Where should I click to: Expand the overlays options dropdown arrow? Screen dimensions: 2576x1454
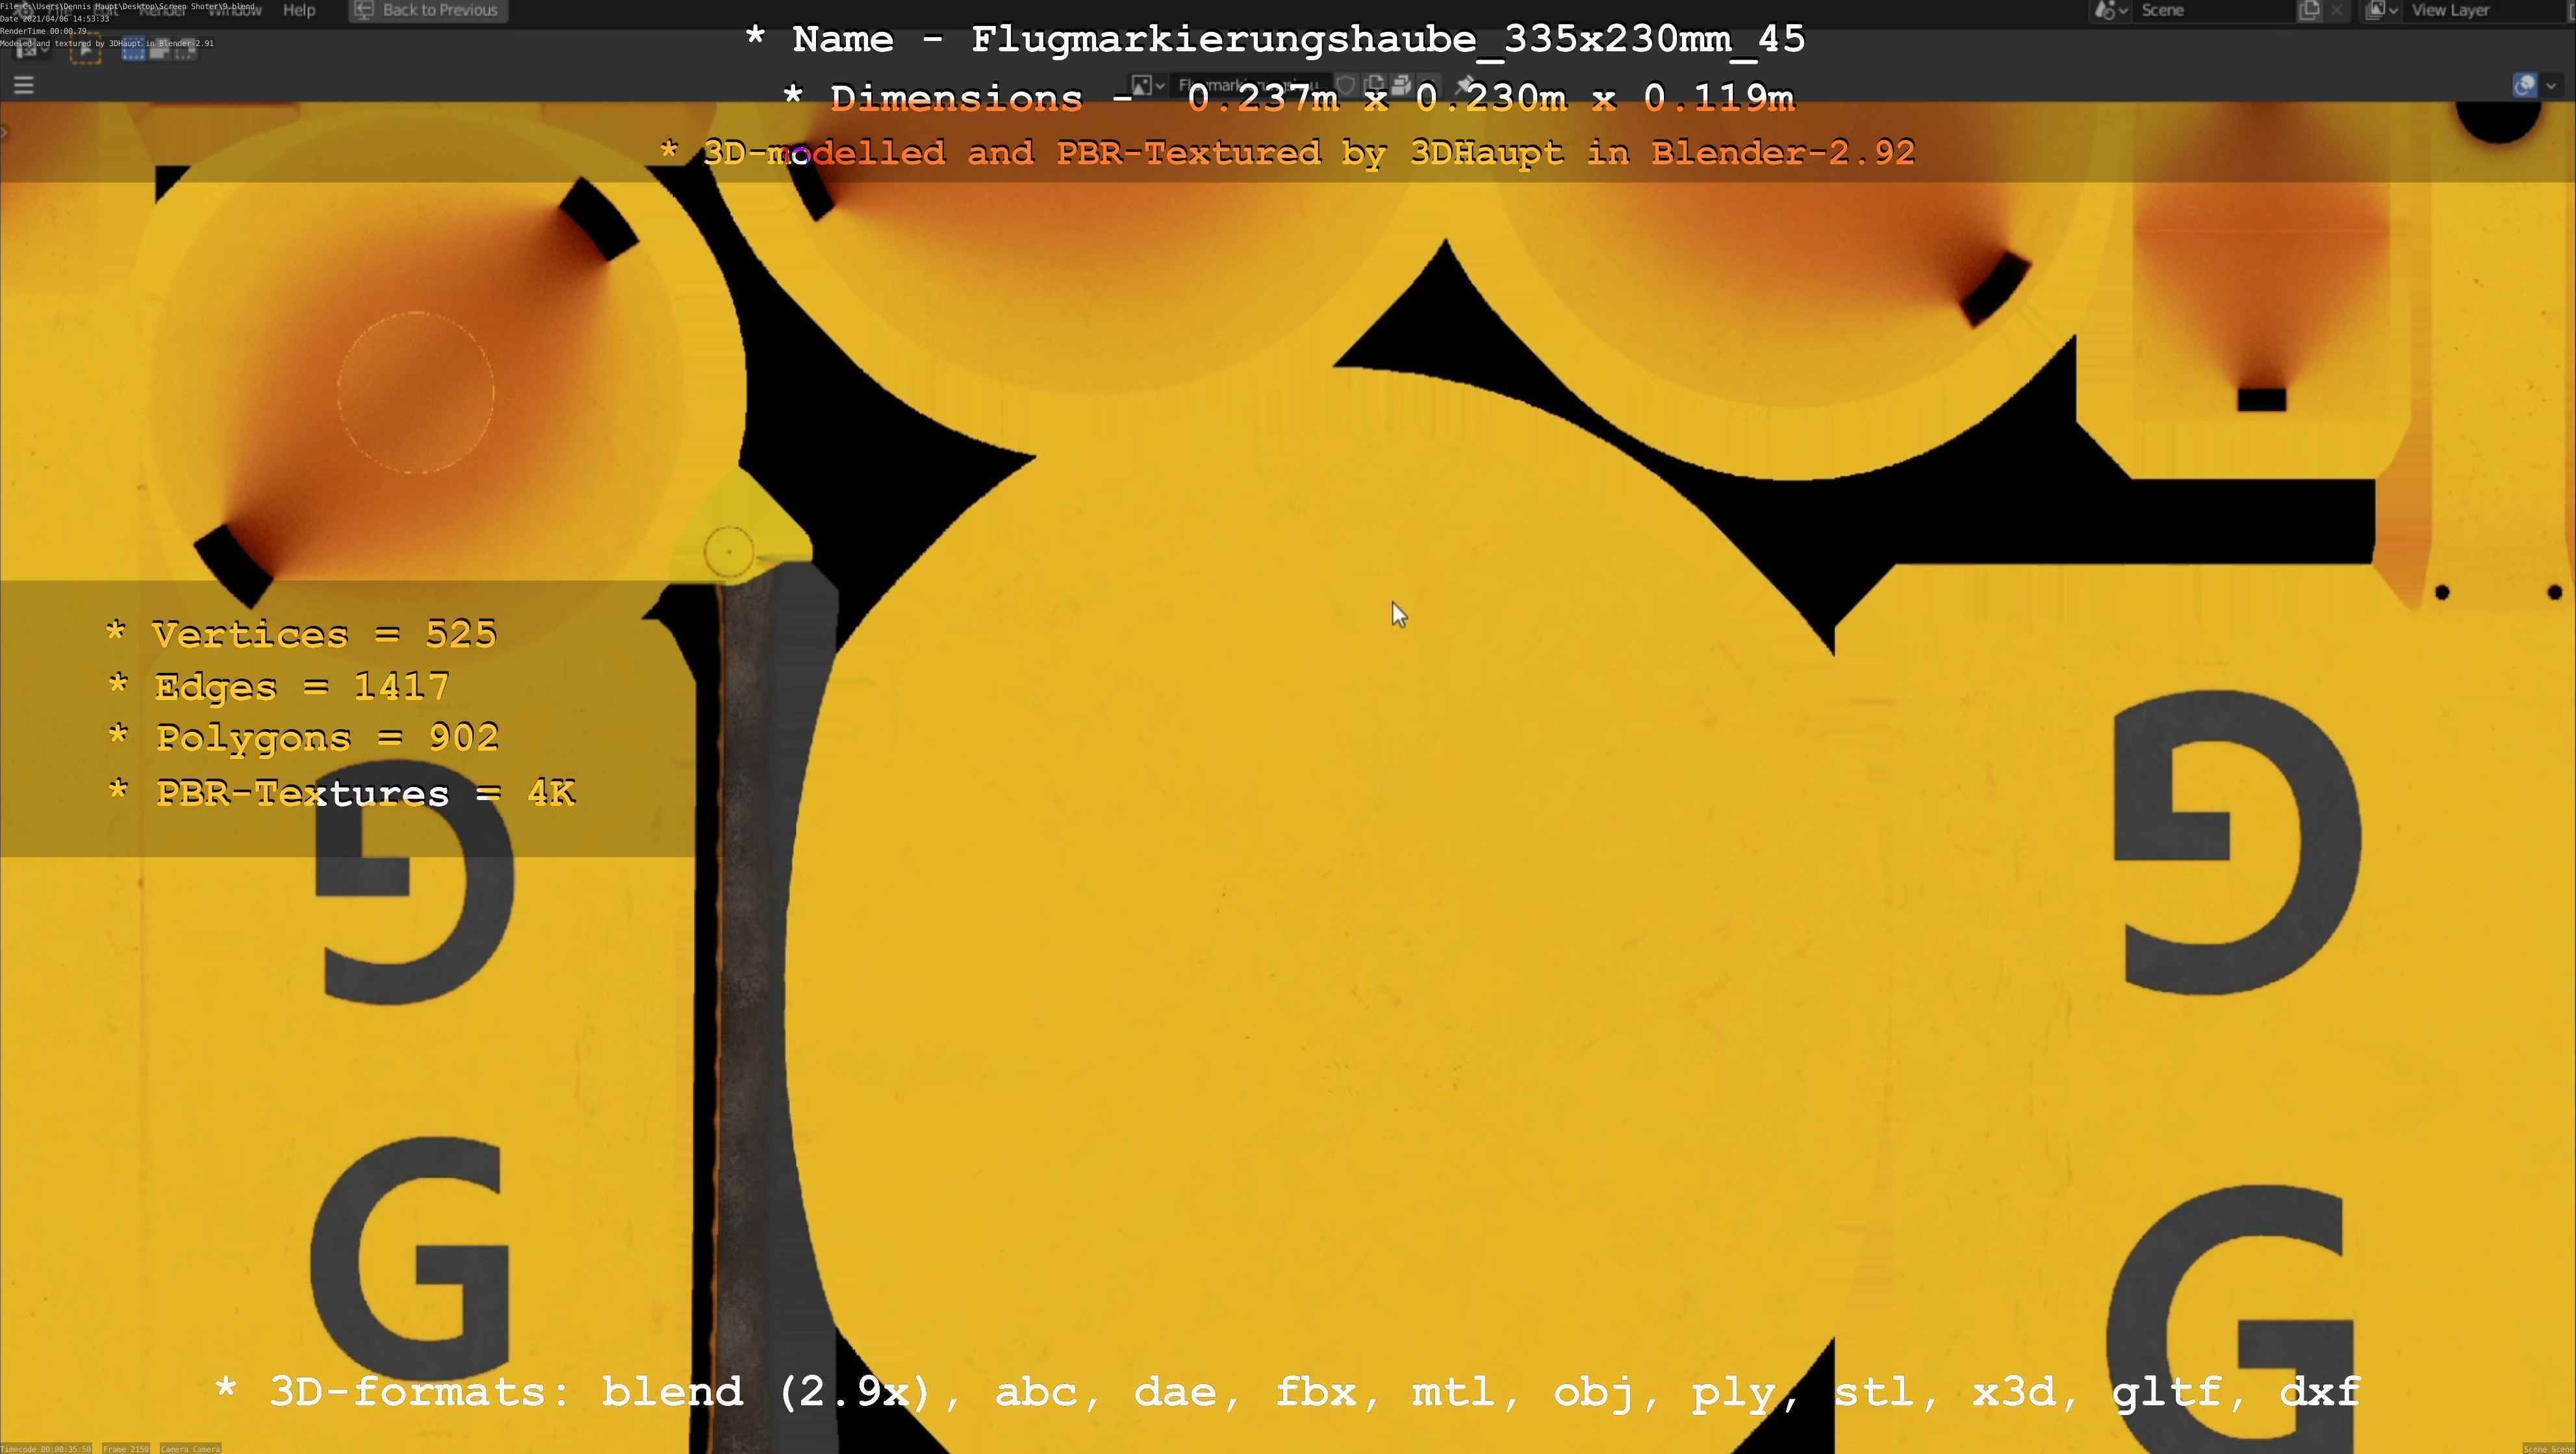point(2552,86)
